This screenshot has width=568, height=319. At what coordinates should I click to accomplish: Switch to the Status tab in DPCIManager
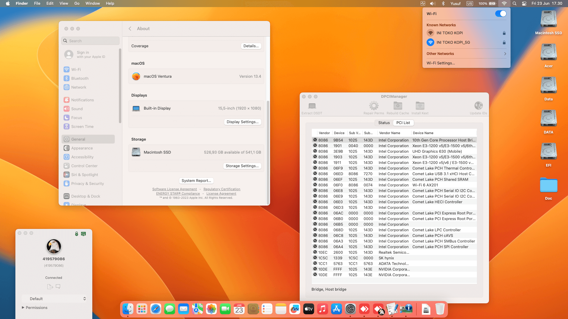click(x=384, y=123)
